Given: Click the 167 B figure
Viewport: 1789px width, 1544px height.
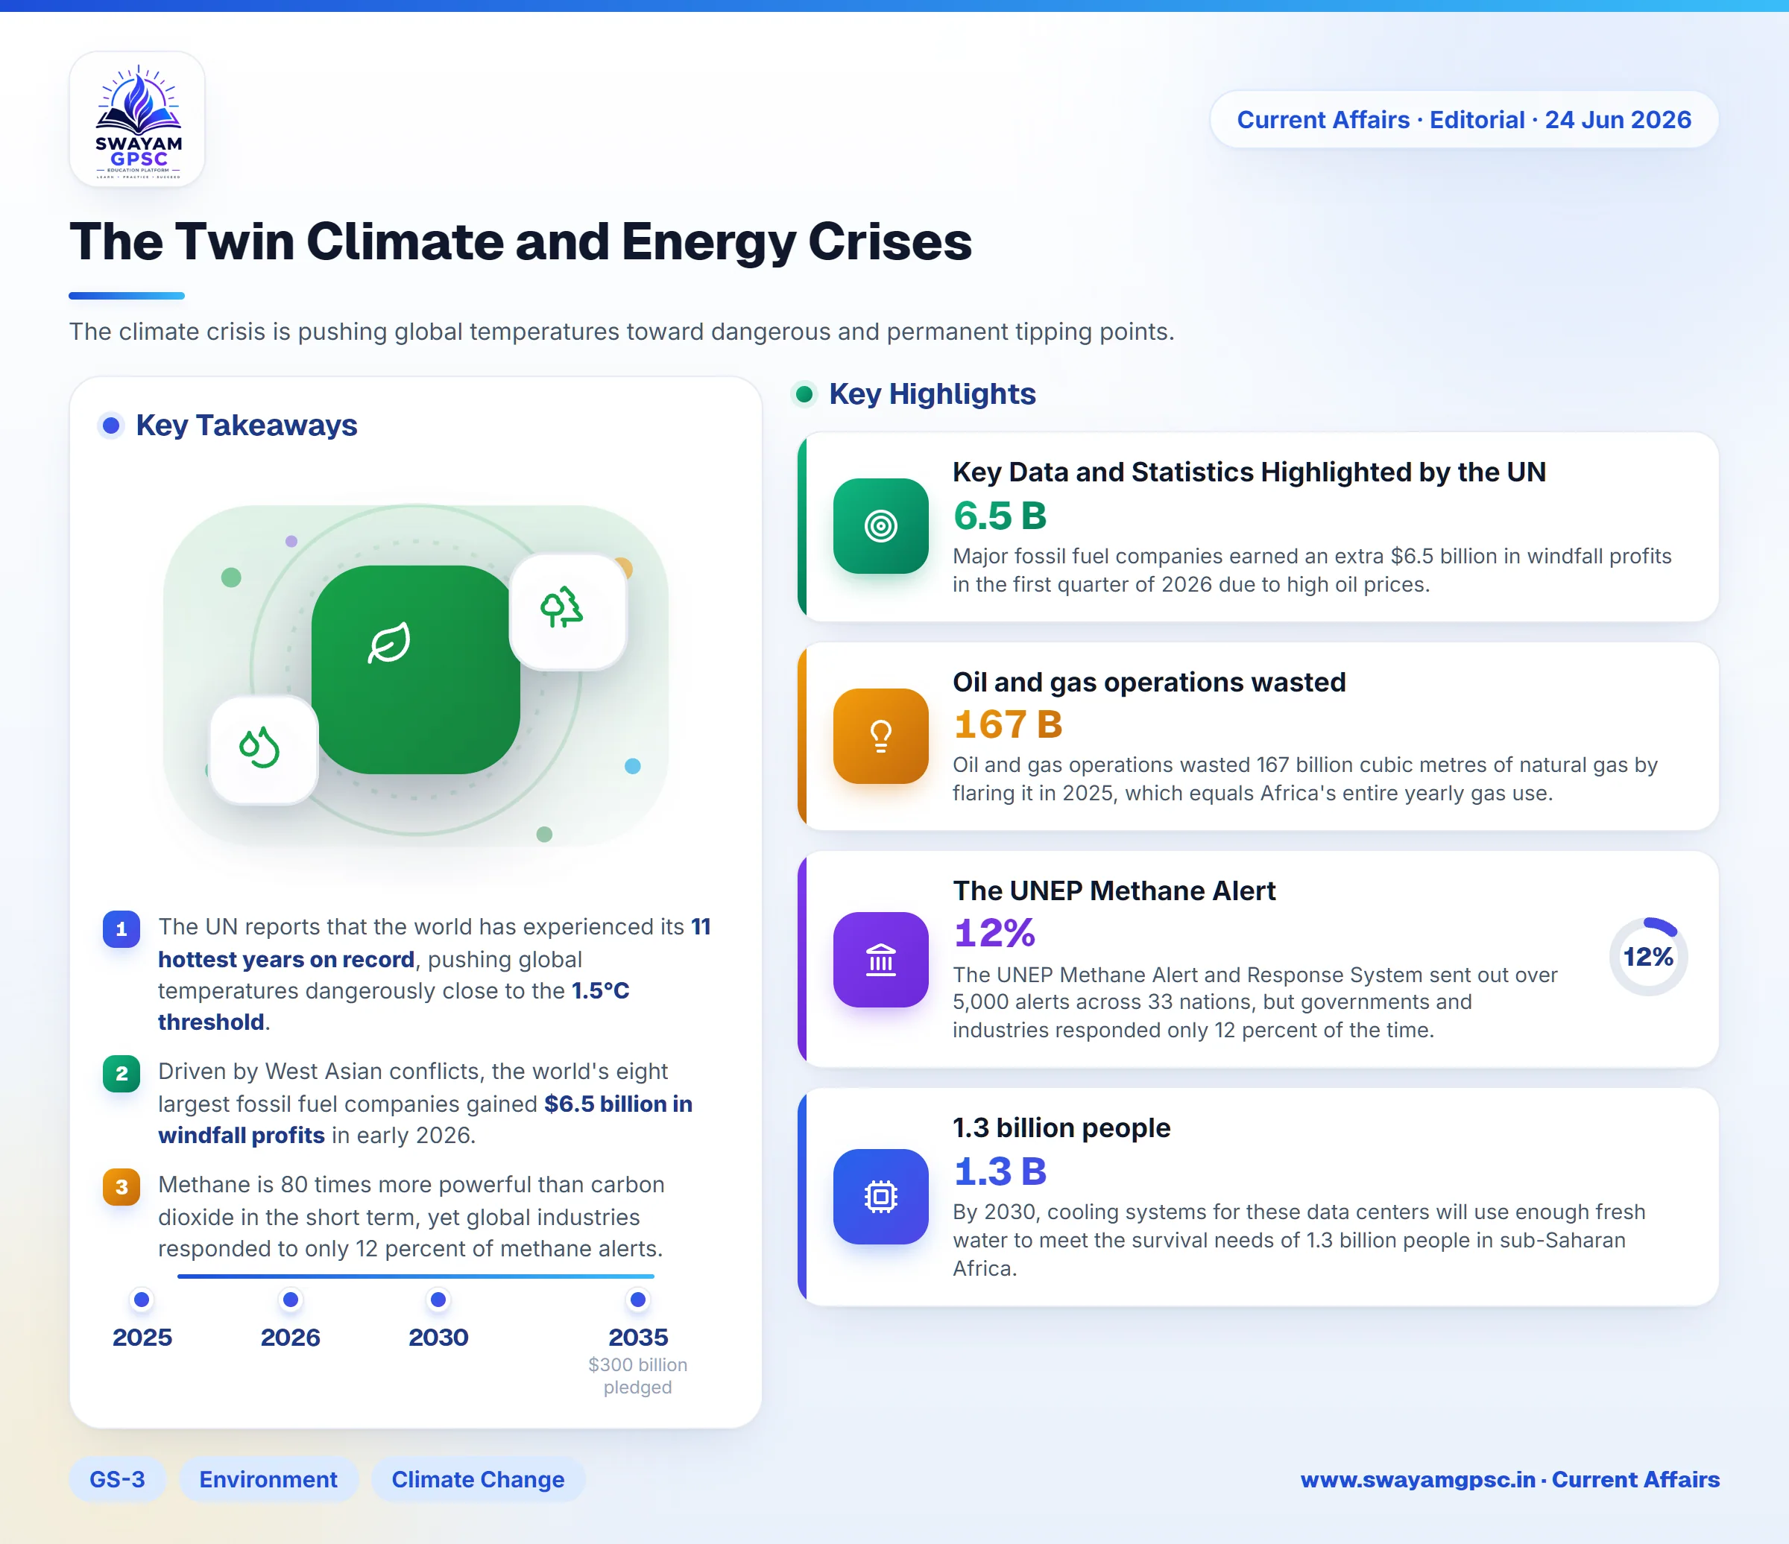Looking at the screenshot, I should click(x=1007, y=724).
